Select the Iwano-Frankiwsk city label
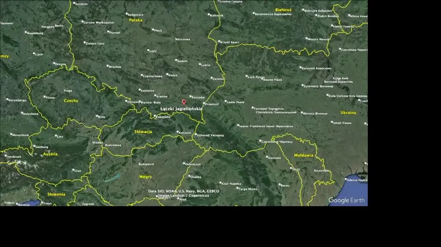The width and height of the screenshot is (441, 247). point(266,126)
